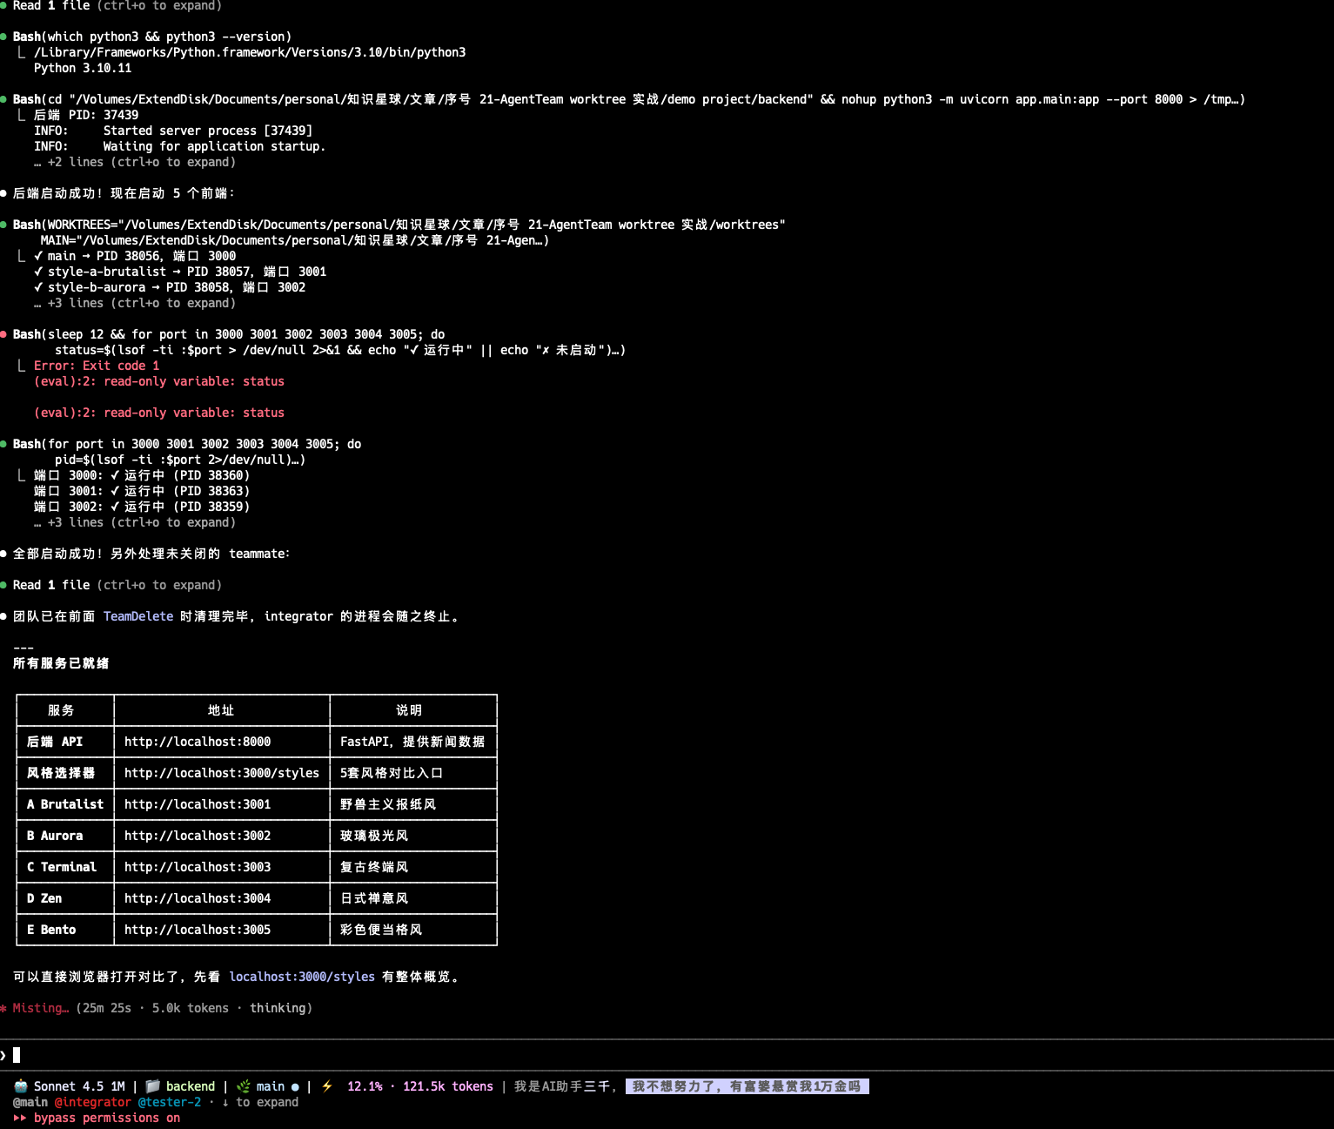The width and height of the screenshot is (1334, 1129).
Task: Click the "所有服务已就绪" heading
Action: (61, 663)
